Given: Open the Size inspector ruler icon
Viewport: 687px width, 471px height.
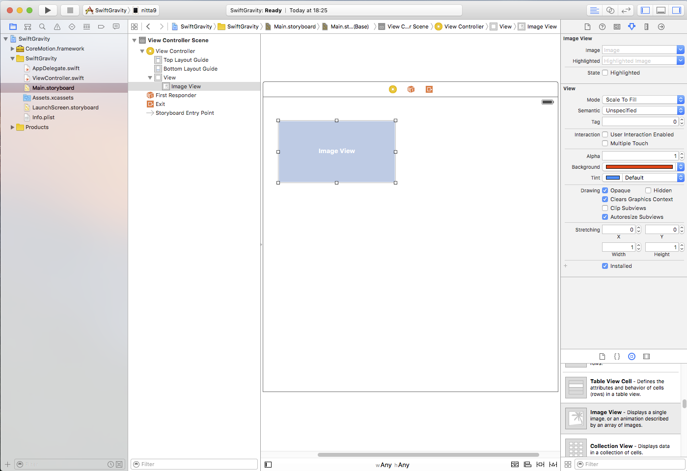Looking at the screenshot, I should [x=646, y=26].
